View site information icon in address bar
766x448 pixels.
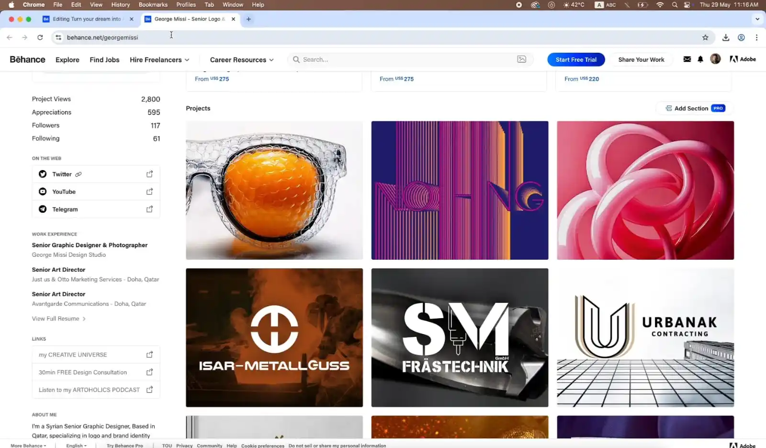click(58, 37)
